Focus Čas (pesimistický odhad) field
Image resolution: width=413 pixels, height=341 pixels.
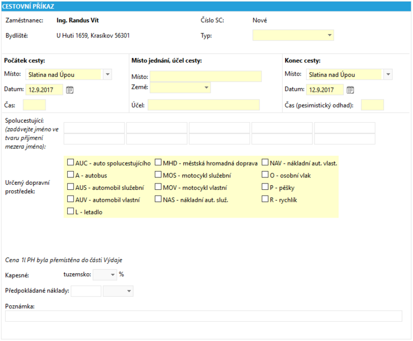coord(372,105)
